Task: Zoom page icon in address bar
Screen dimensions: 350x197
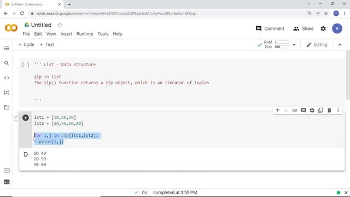Action: 310,13
